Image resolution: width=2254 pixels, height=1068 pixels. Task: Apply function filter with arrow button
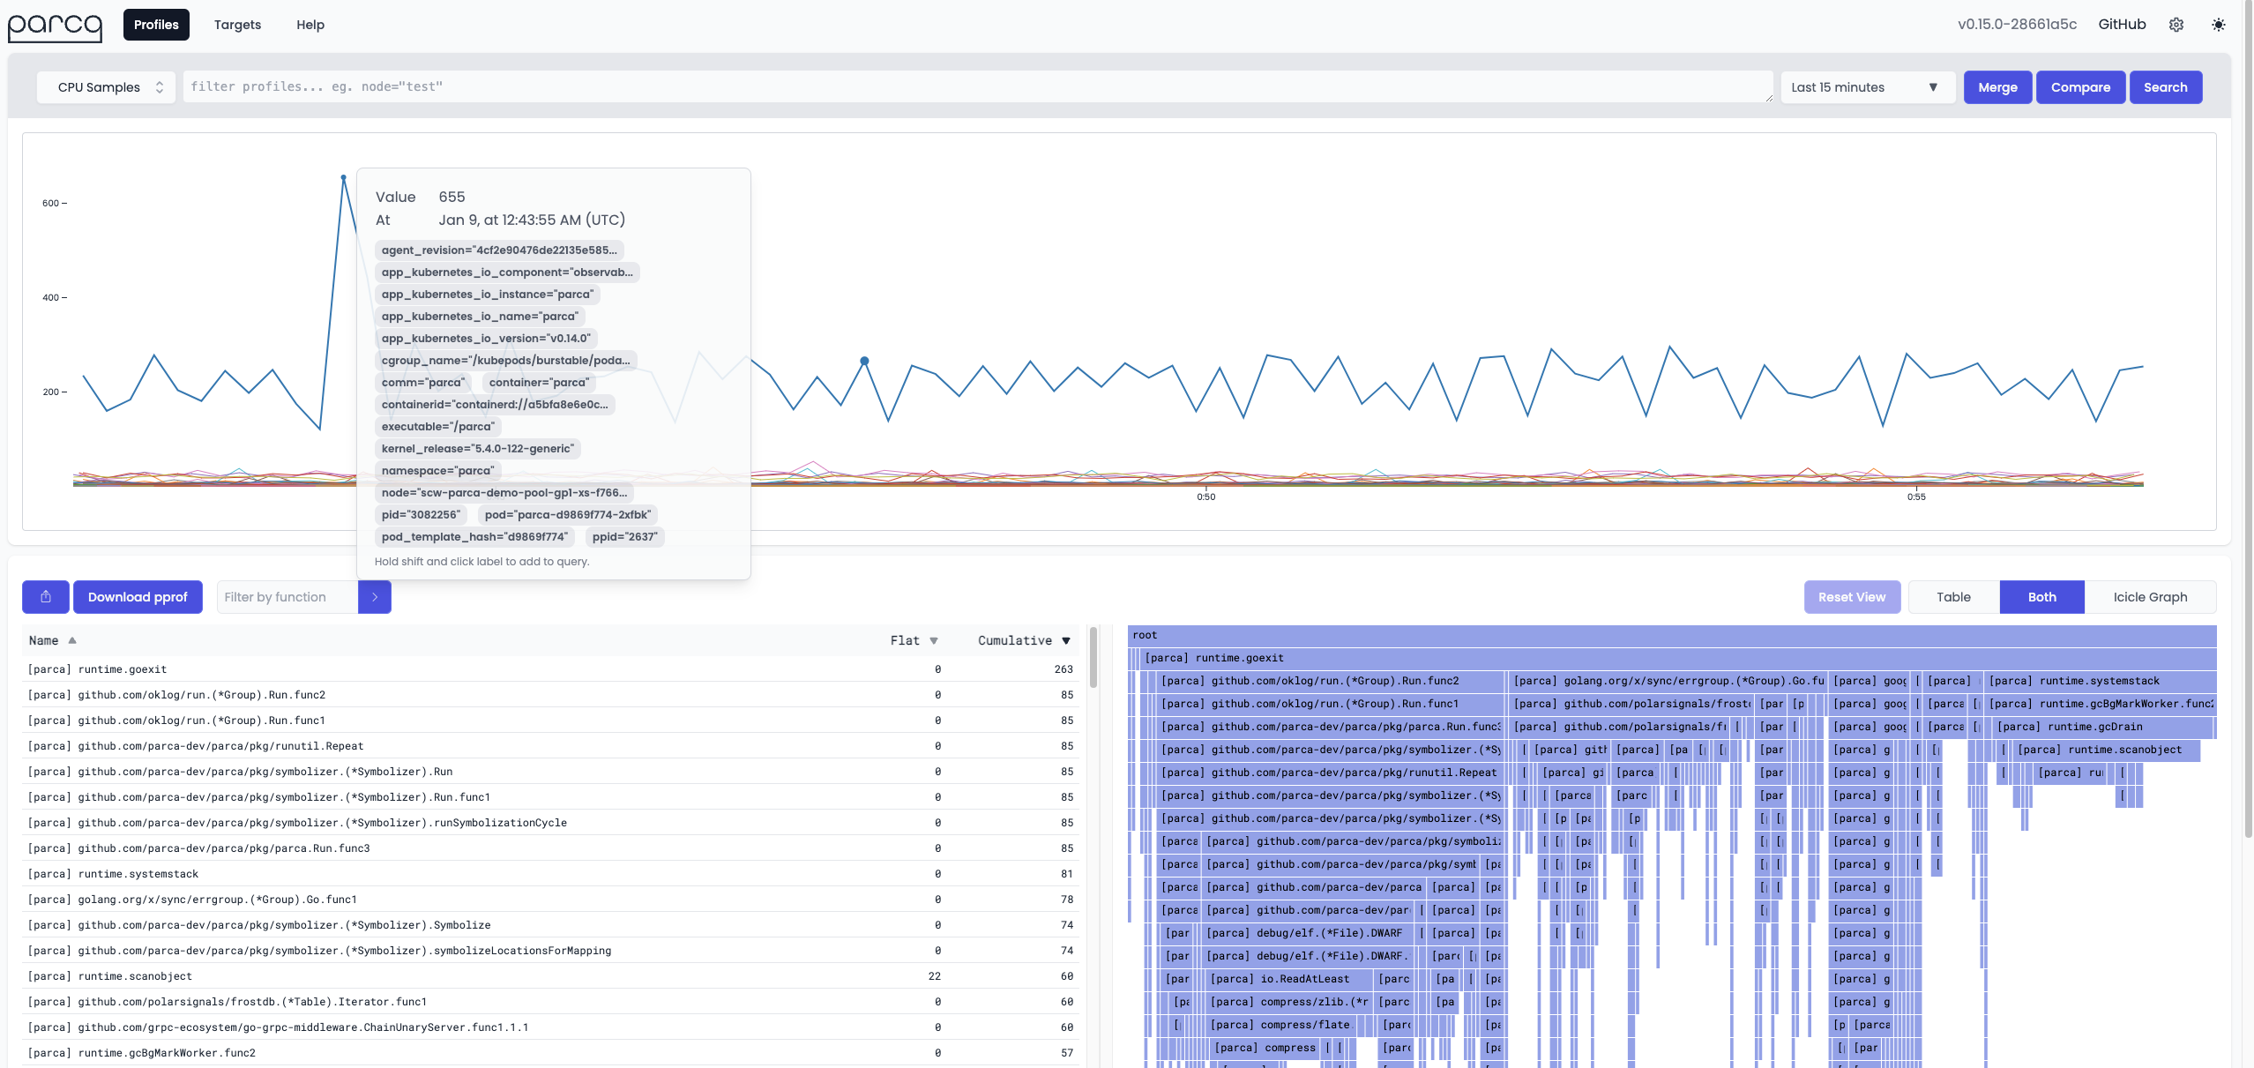(375, 597)
